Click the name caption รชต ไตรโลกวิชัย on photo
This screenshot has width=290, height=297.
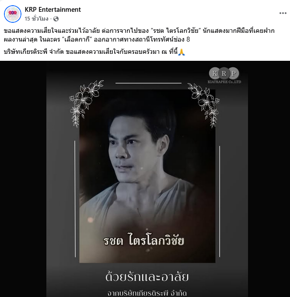click(143, 241)
